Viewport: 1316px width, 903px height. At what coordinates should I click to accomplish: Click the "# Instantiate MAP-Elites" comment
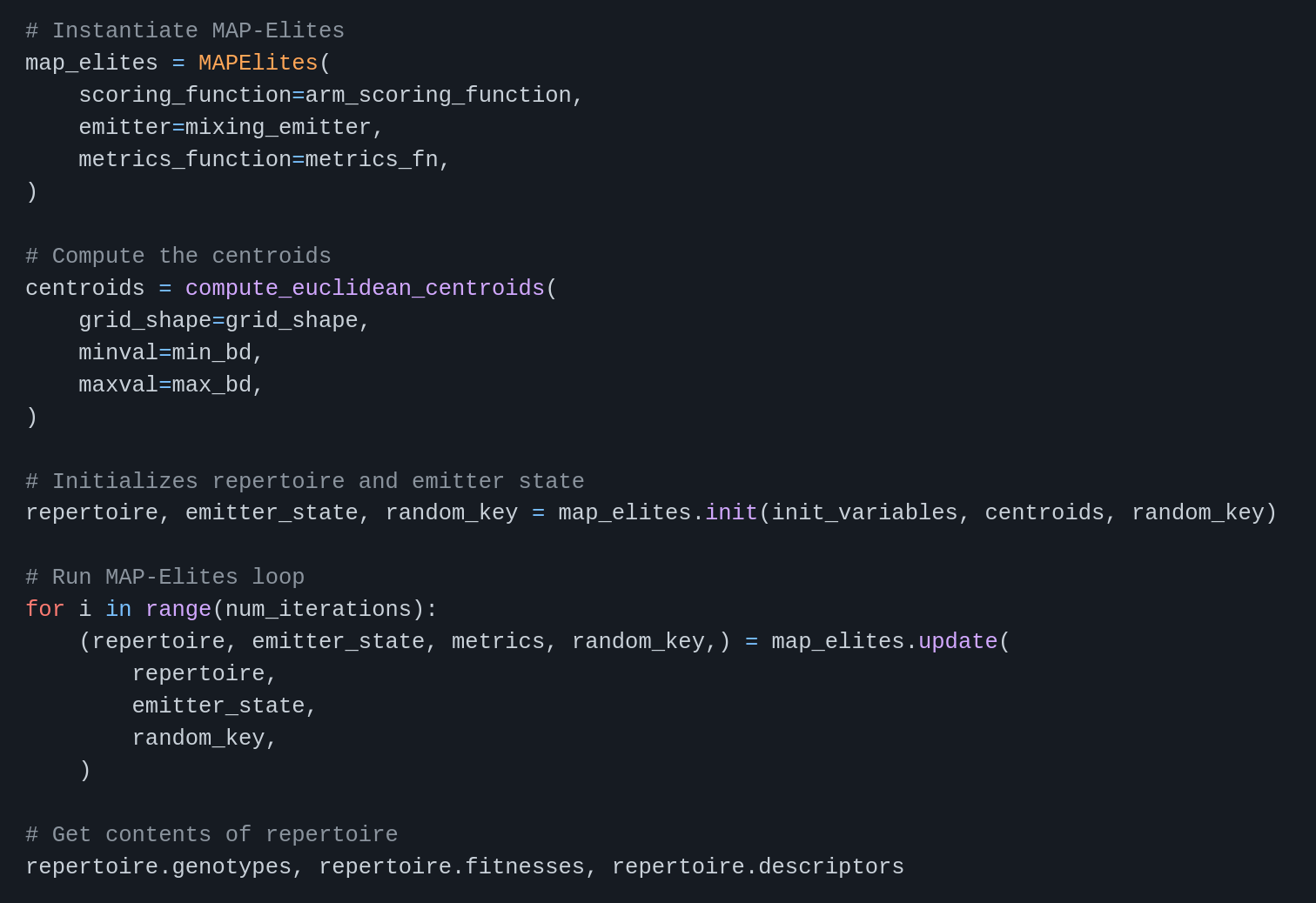(x=185, y=31)
